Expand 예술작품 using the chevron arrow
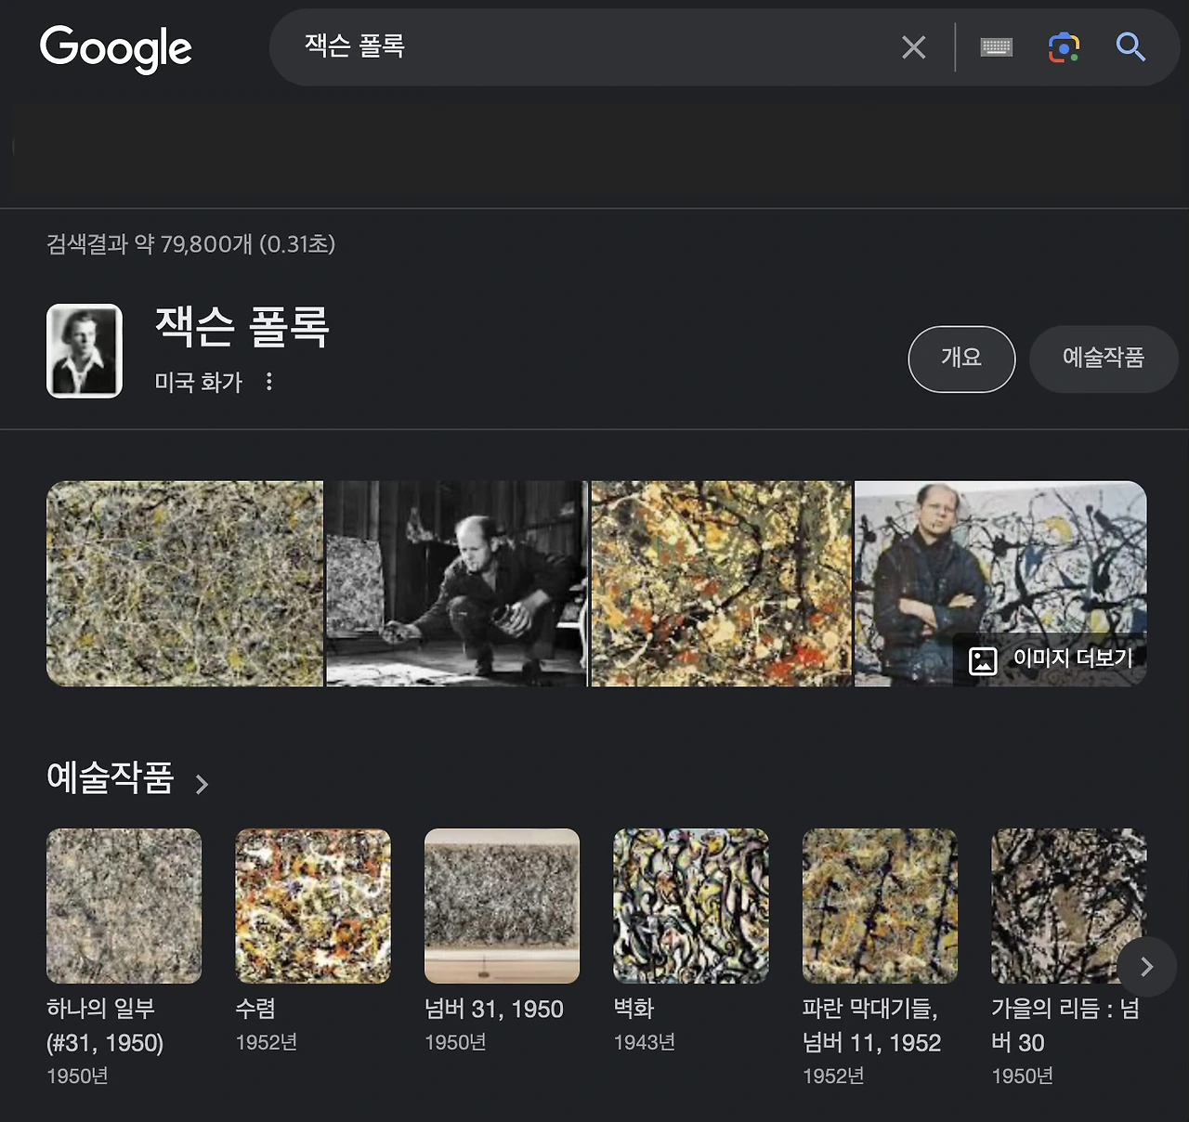The image size is (1189, 1122). 202,784
